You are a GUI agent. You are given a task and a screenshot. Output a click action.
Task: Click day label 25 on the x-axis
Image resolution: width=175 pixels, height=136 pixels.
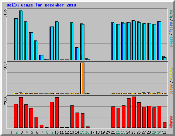pyautogui.click(x=133, y=132)
